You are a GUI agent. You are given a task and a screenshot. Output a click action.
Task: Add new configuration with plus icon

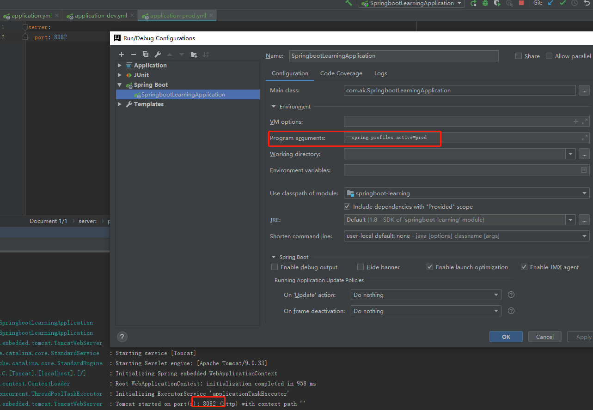[122, 54]
